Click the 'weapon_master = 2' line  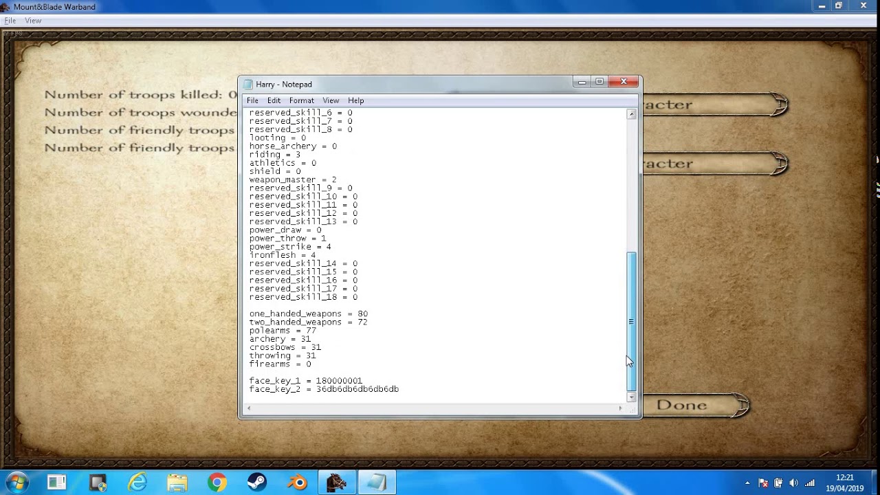[x=293, y=180]
